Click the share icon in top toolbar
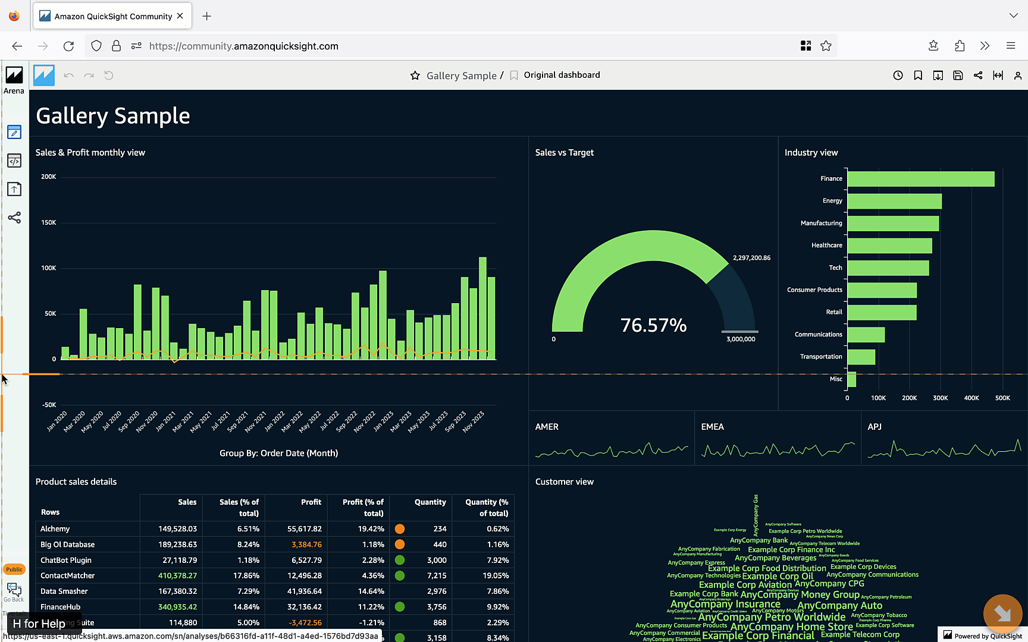 click(978, 75)
